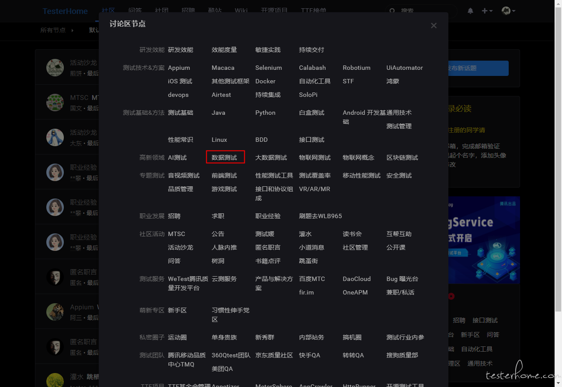Select the Linux node
The height and width of the screenshot is (387, 562).
(219, 140)
